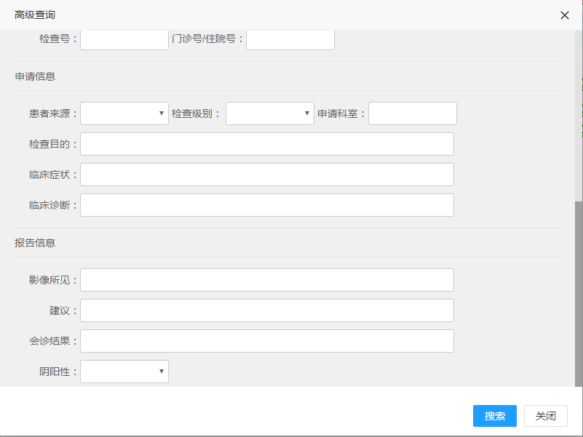
Task: Focus the 临床症状 input box
Action: pos(266,175)
